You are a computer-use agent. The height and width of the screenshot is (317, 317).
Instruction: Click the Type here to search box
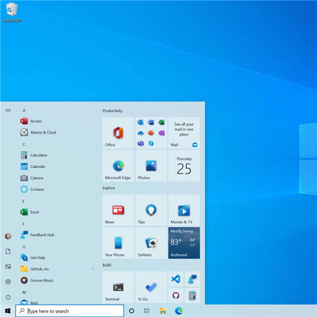point(70,311)
